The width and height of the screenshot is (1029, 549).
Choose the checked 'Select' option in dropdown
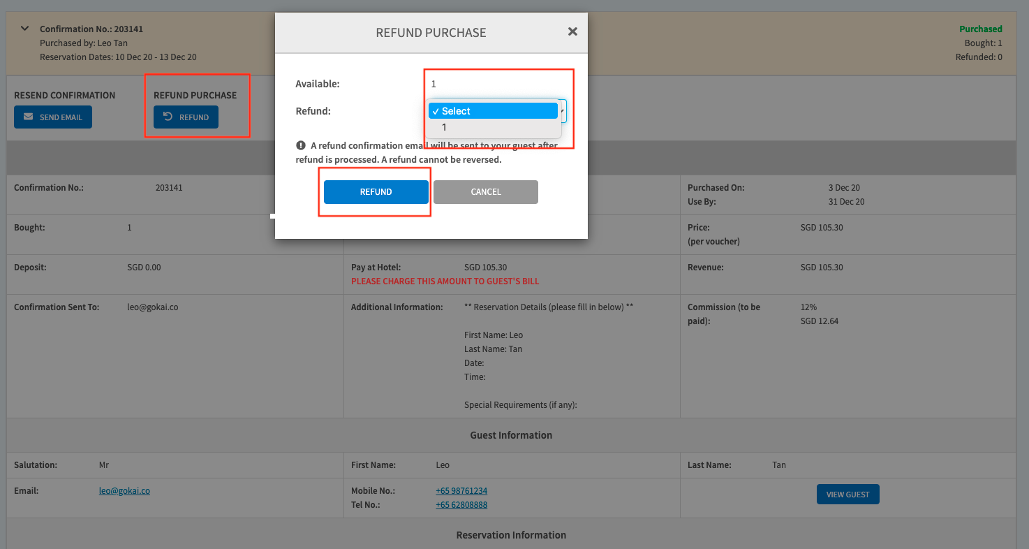point(493,111)
